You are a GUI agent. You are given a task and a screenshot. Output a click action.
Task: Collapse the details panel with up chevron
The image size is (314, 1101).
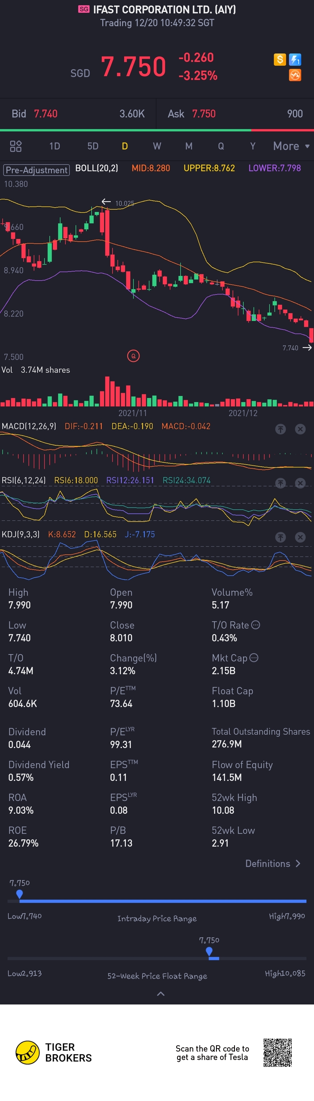point(160,994)
